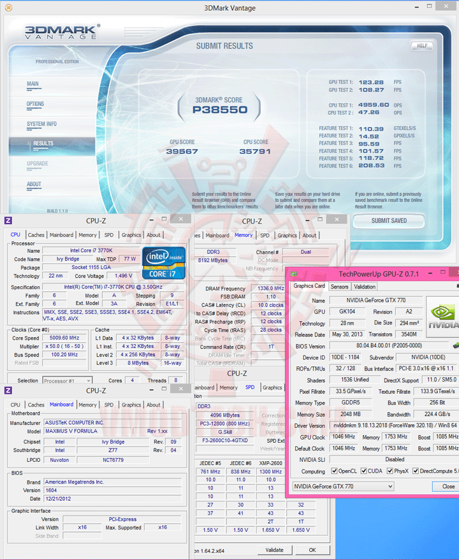Click the BIOS save chip icon in GPU-Z
459x560 pixels.
click(x=455, y=345)
